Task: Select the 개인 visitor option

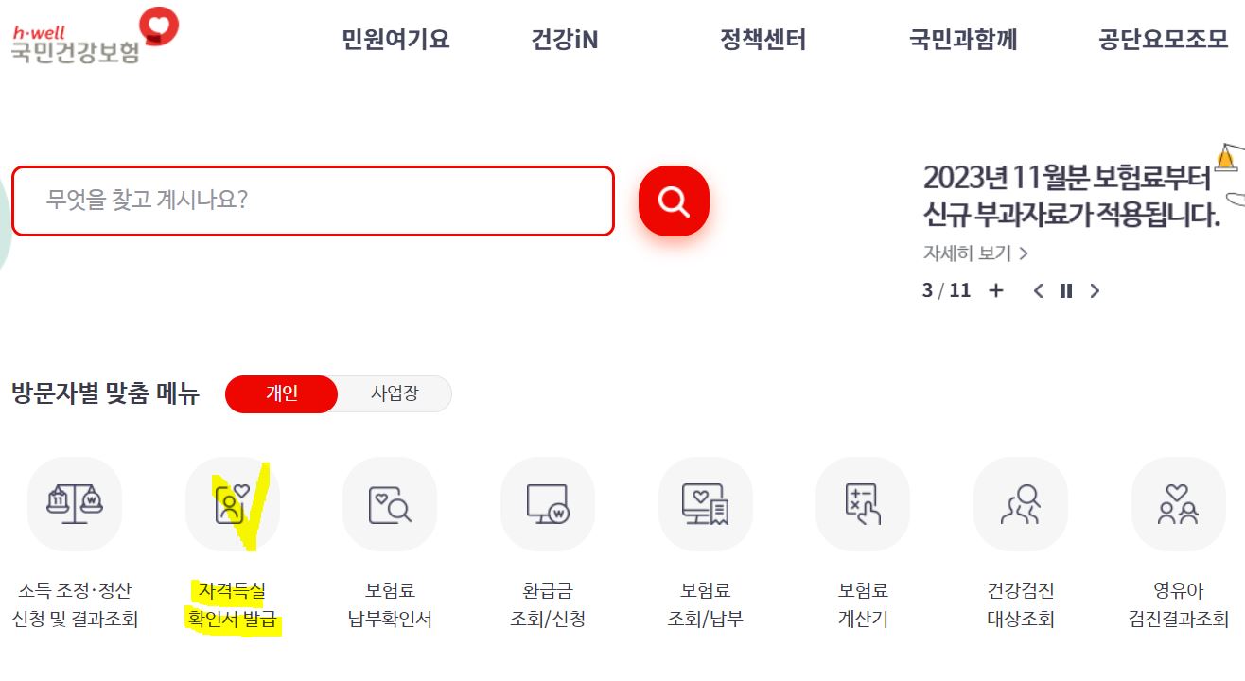Action: pyautogui.click(x=281, y=393)
